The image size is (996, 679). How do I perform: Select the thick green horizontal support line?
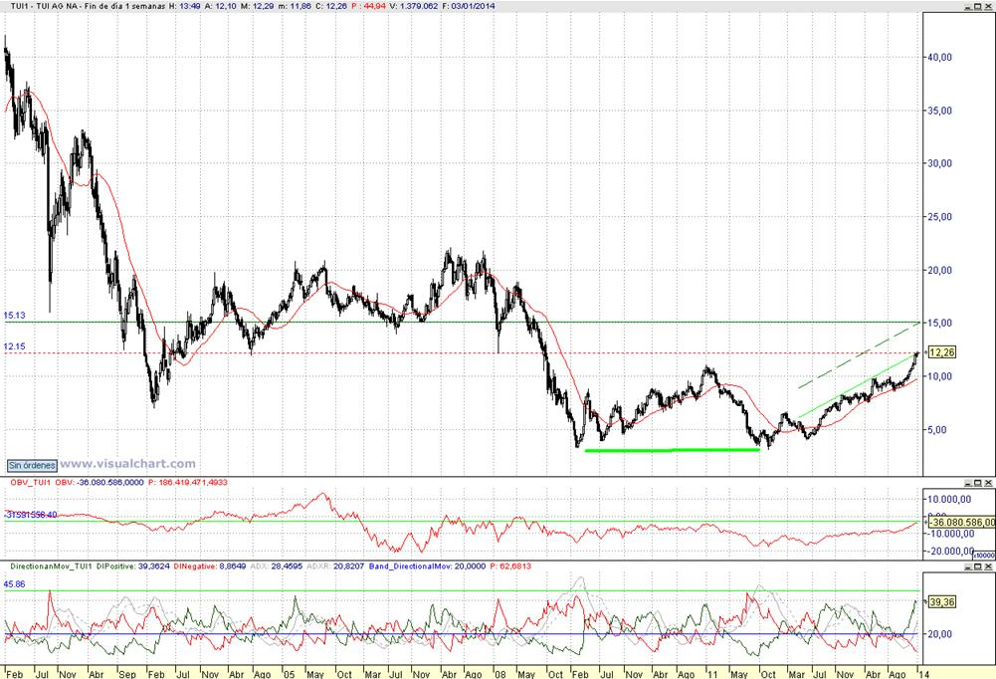click(x=672, y=450)
